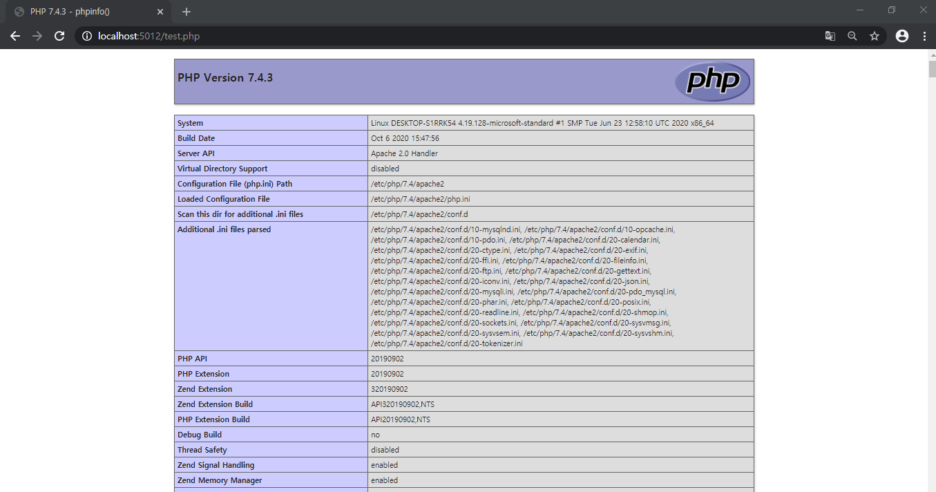Click the Server API label
The height and width of the screenshot is (492, 936).
point(196,153)
